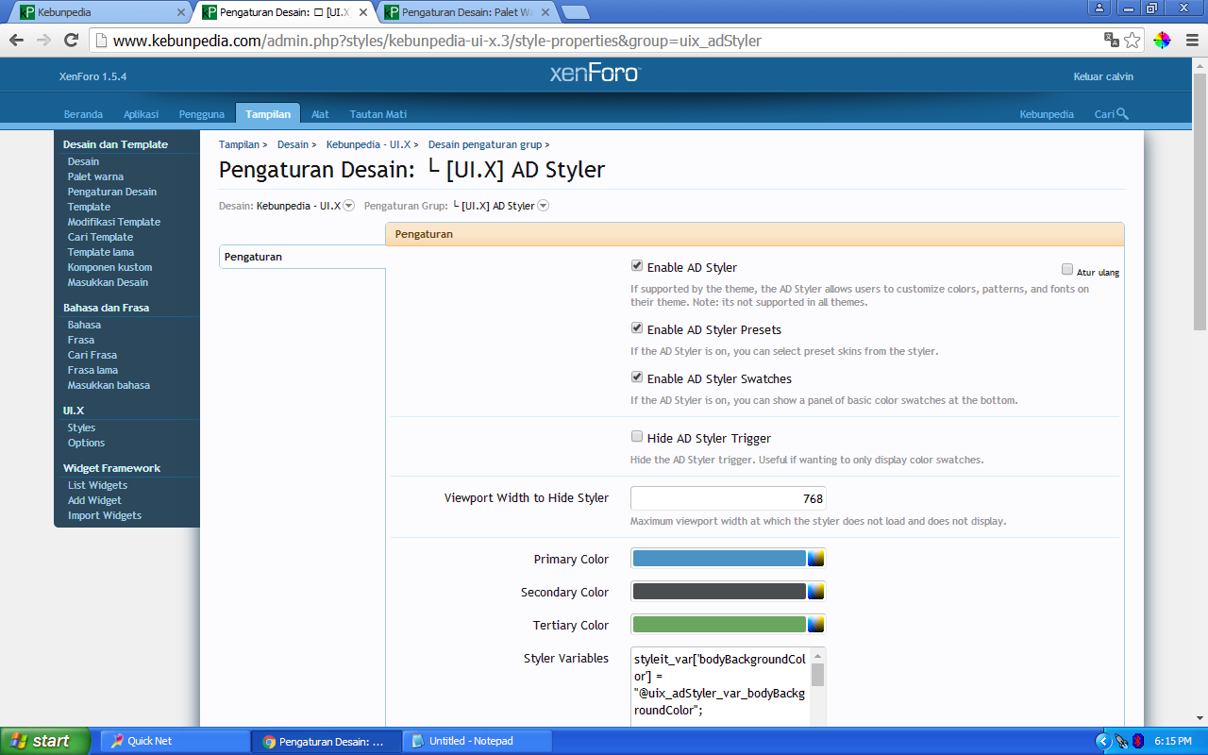Open the Alat admin tab
1208x755 pixels.
point(320,114)
